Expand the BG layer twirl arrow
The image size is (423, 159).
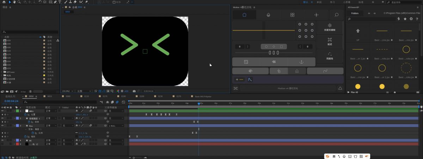click(13, 140)
